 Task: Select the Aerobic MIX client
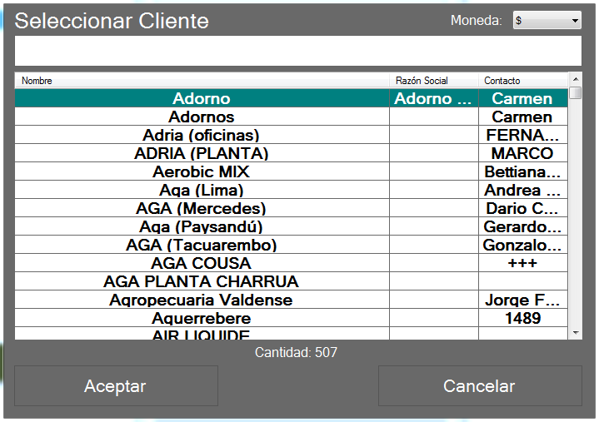tap(202, 172)
